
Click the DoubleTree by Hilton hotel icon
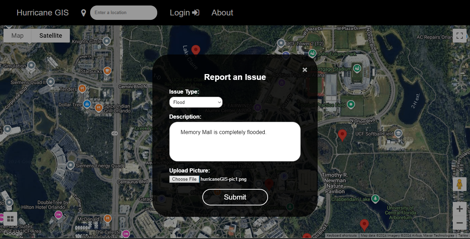[58, 215]
